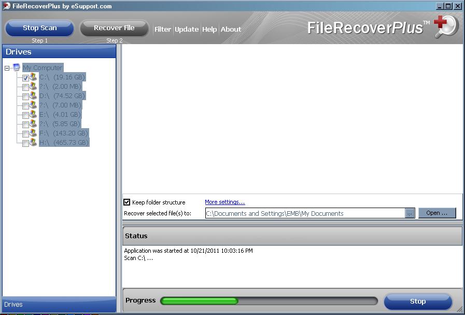Open the More settings link
The image size is (465, 315).
click(x=224, y=202)
